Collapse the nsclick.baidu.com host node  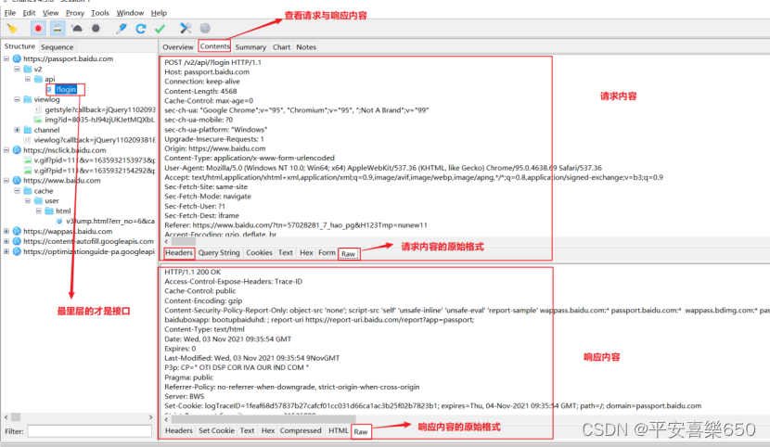(x=6, y=150)
